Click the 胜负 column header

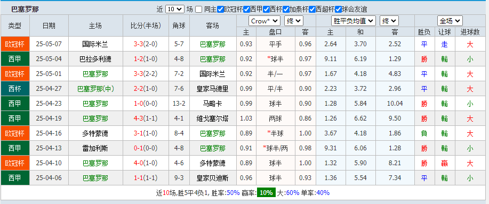coord(424,32)
